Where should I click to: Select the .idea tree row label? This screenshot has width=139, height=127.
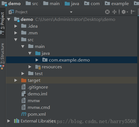pyautogui.click(x=32, y=26)
